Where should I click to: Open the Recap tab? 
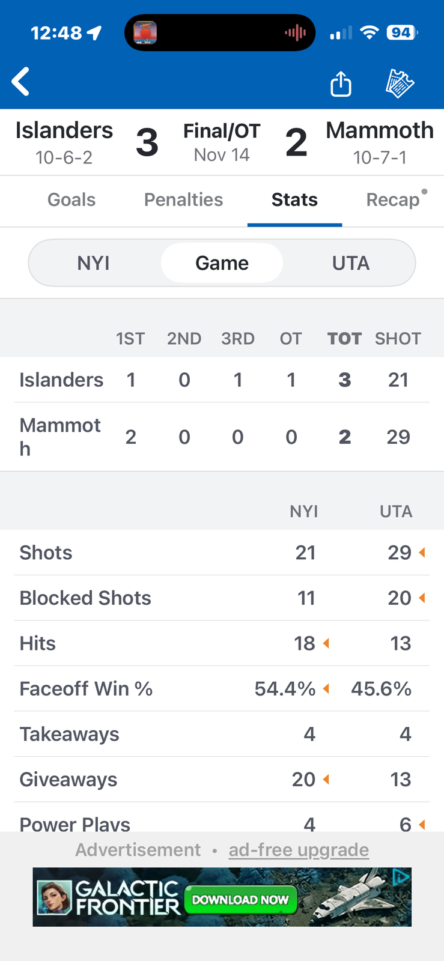tap(393, 200)
